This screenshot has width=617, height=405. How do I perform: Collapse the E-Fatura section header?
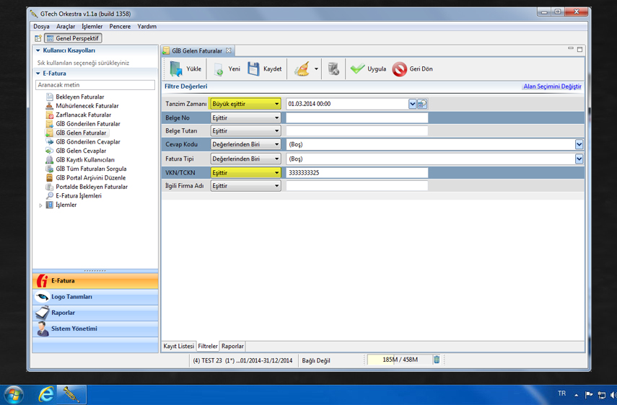[x=38, y=74]
